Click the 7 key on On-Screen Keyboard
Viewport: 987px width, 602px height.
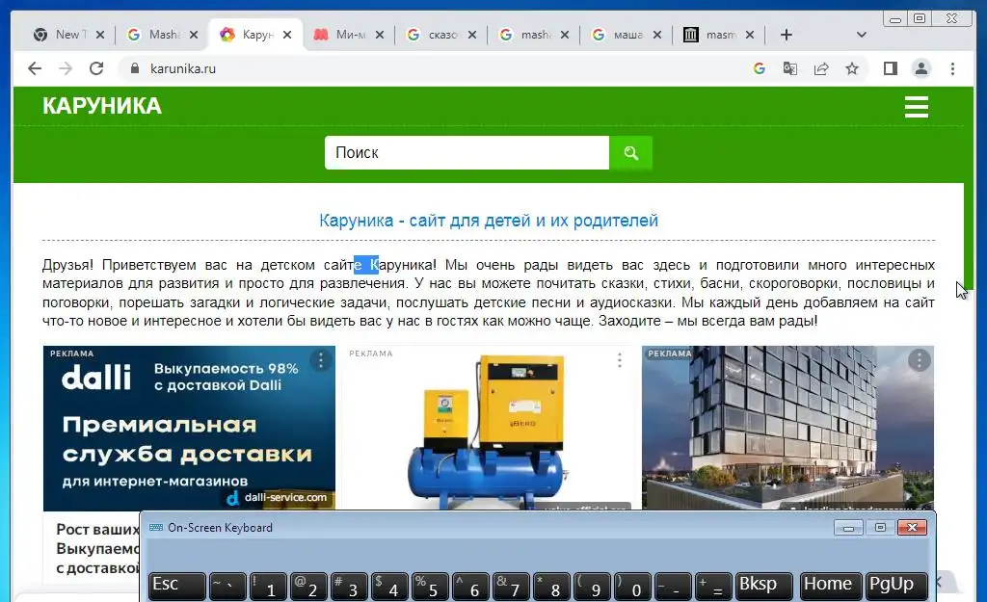point(511,587)
